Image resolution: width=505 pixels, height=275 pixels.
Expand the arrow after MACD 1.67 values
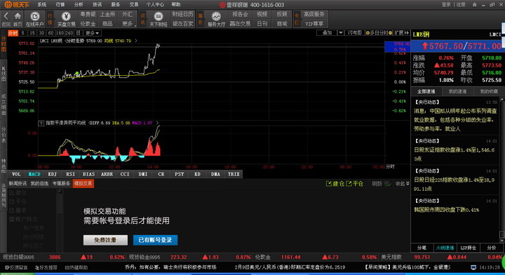point(157,123)
